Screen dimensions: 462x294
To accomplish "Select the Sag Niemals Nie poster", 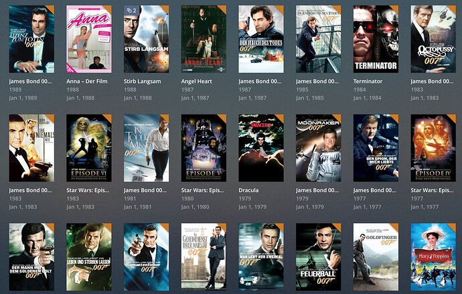I will [31, 148].
